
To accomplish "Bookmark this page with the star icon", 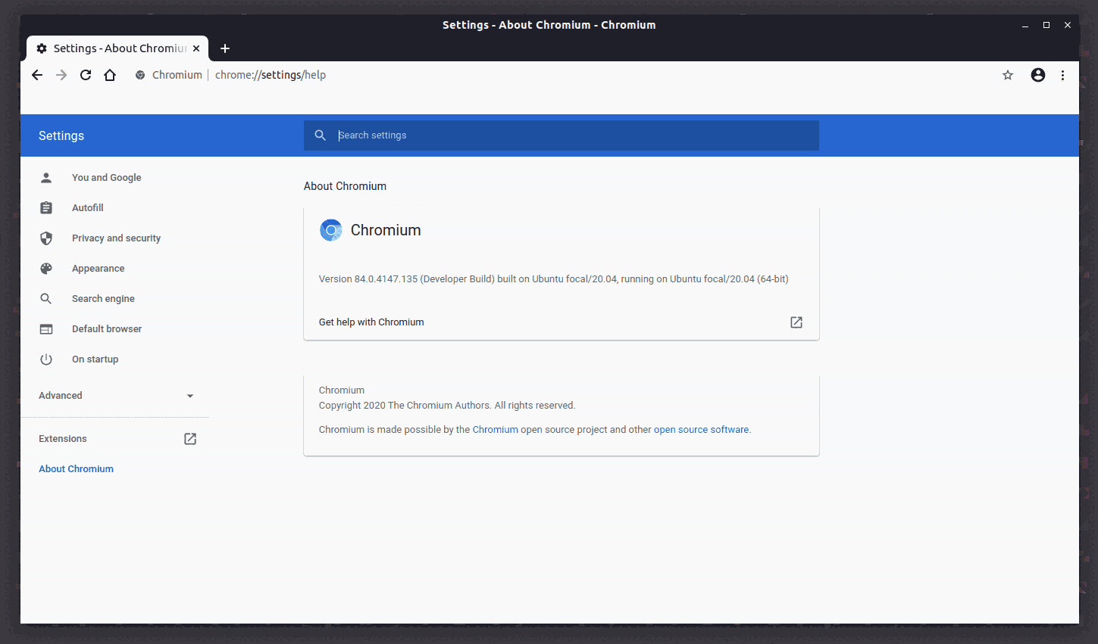I will pyautogui.click(x=1008, y=75).
